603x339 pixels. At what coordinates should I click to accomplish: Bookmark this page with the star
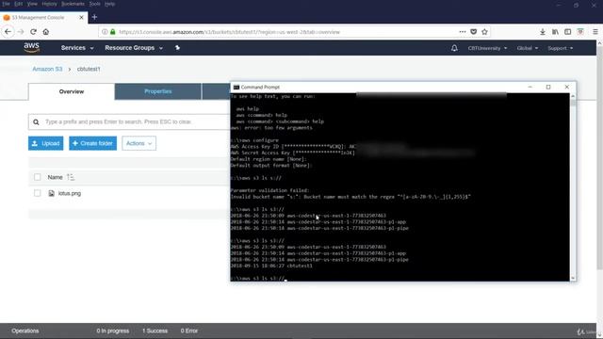[x=484, y=32]
